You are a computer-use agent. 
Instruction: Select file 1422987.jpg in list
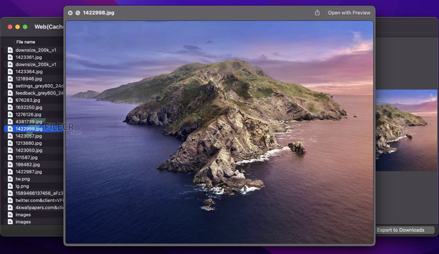pyautogui.click(x=34, y=172)
